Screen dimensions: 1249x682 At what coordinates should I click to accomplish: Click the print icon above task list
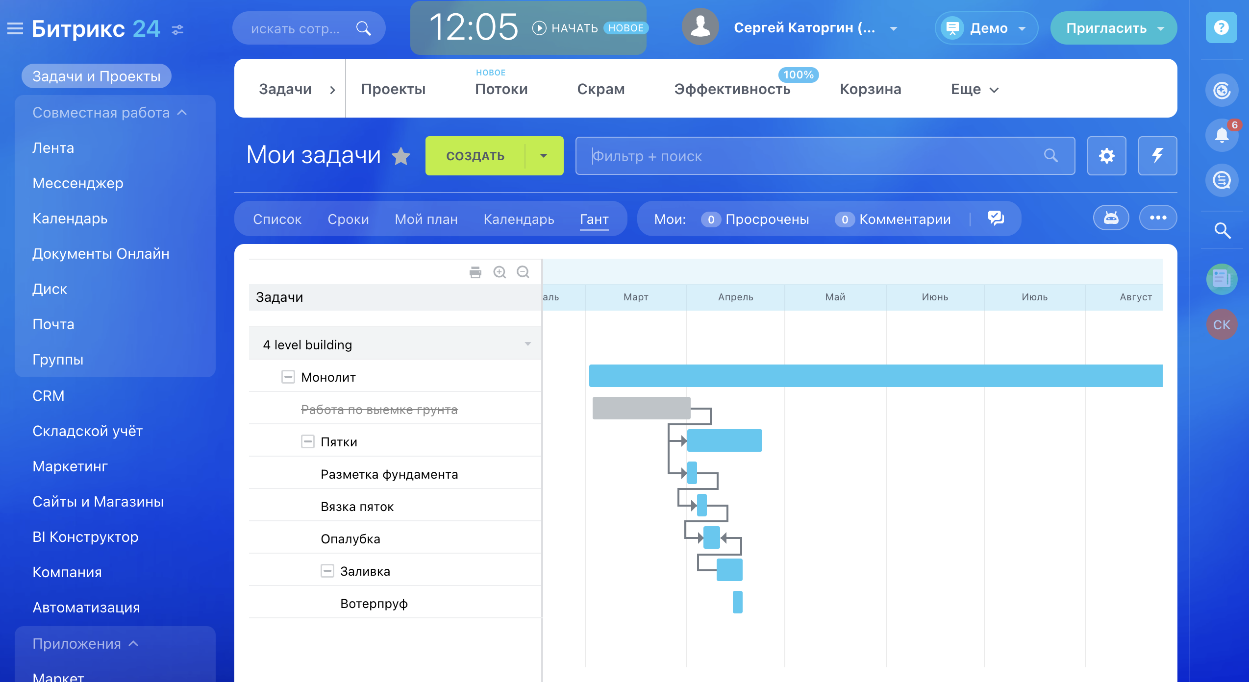click(x=475, y=272)
